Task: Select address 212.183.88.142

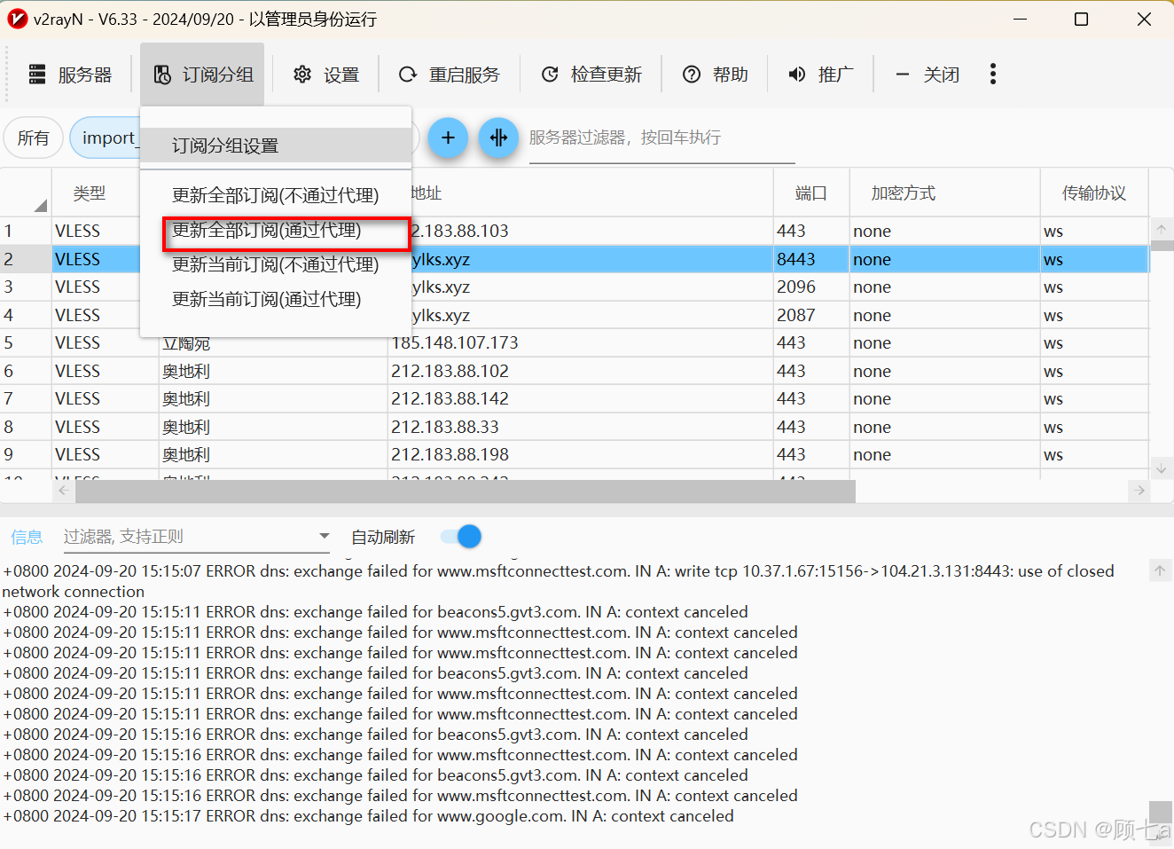Action: point(450,398)
